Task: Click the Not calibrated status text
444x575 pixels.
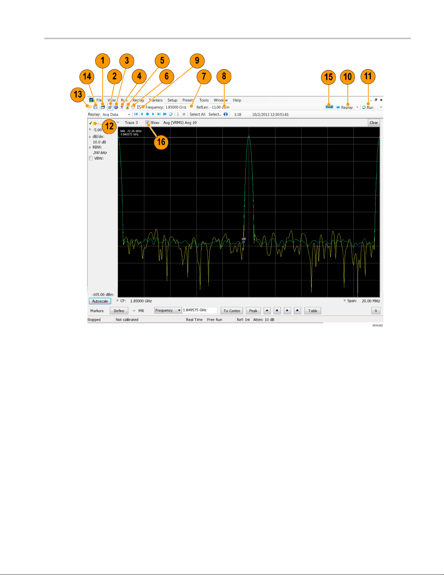Action: point(127,320)
